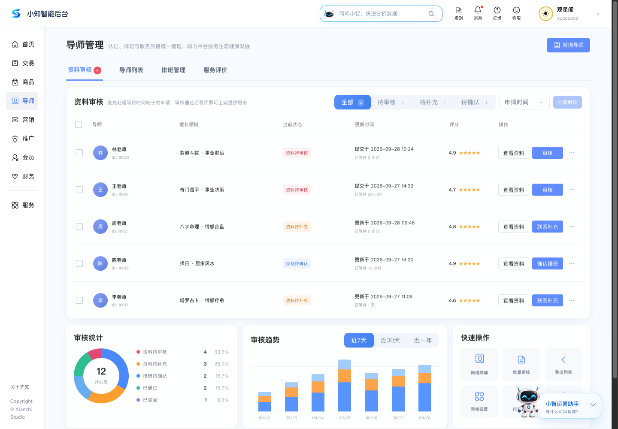Open more options for 林老师 row

coord(572,153)
